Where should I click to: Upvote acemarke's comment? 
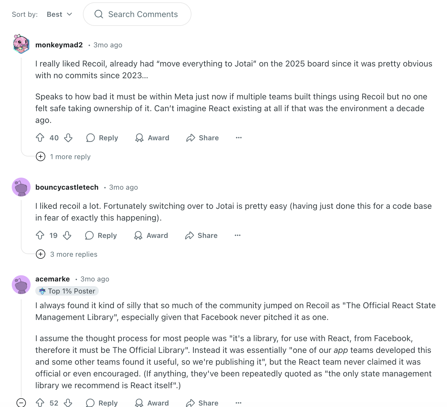pos(40,403)
